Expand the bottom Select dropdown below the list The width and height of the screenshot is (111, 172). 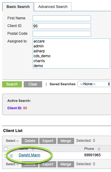coord(12,164)
